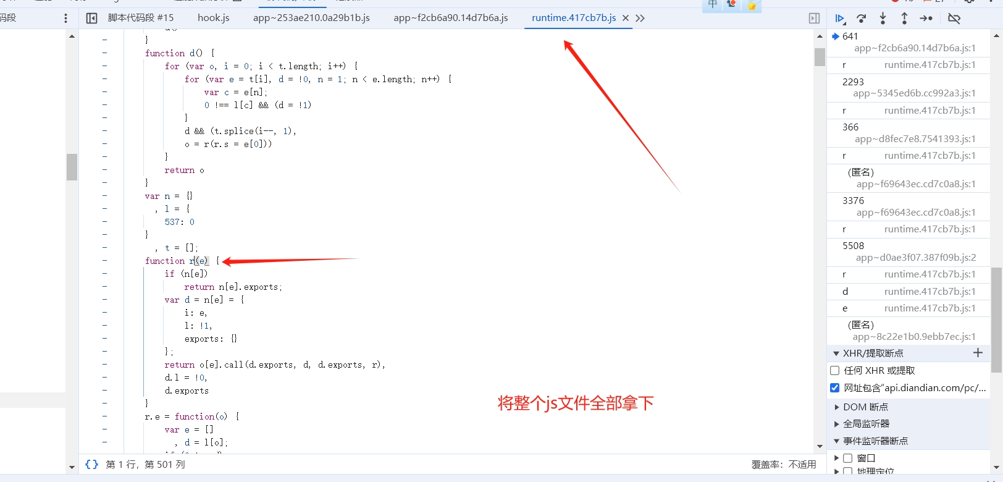Click the Step button
The image size is (1003, 482).
coord(926,19)
